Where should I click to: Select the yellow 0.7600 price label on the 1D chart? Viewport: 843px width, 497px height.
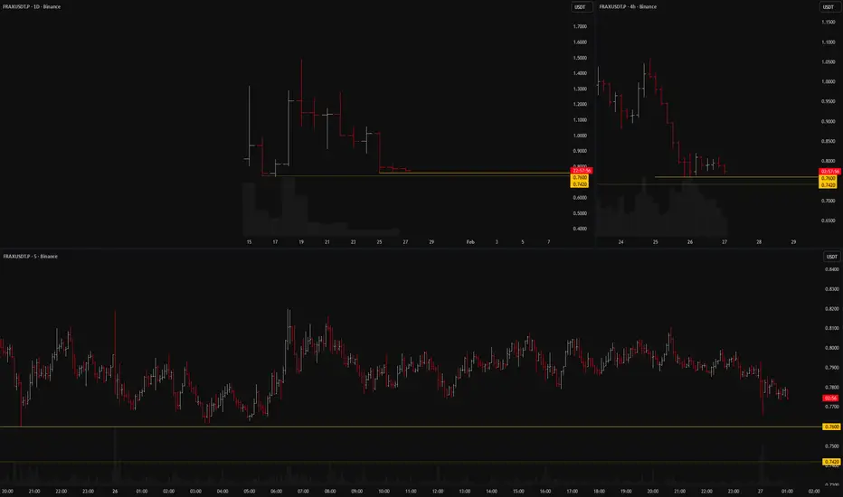[580, 177]
